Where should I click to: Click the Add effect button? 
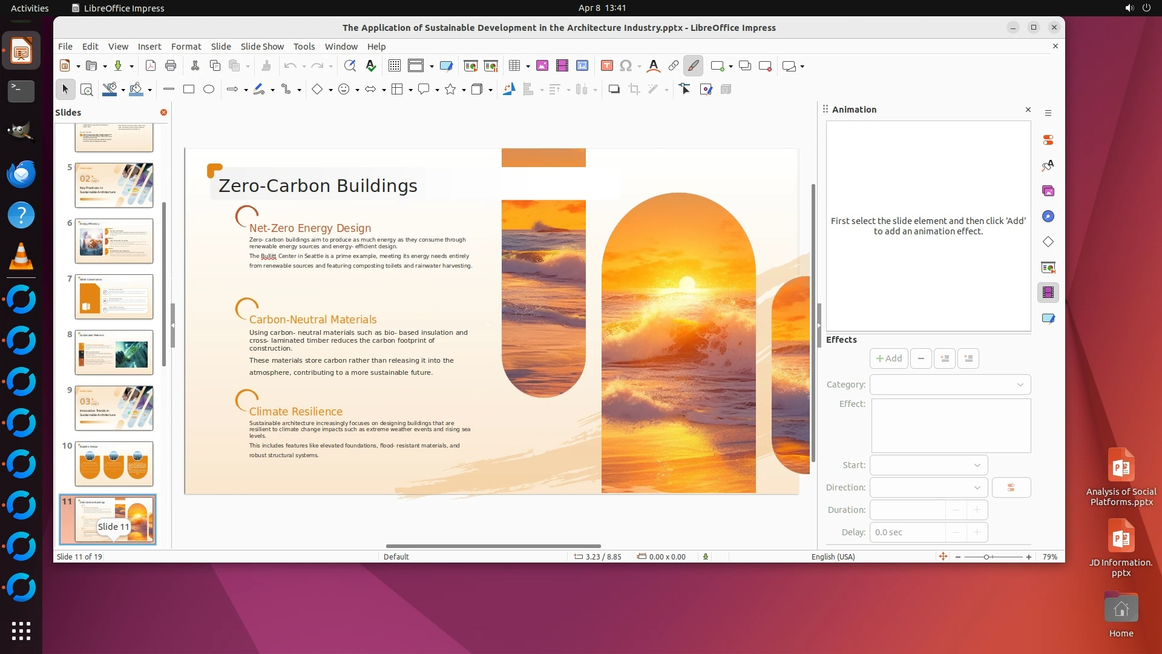click(888, 359)
